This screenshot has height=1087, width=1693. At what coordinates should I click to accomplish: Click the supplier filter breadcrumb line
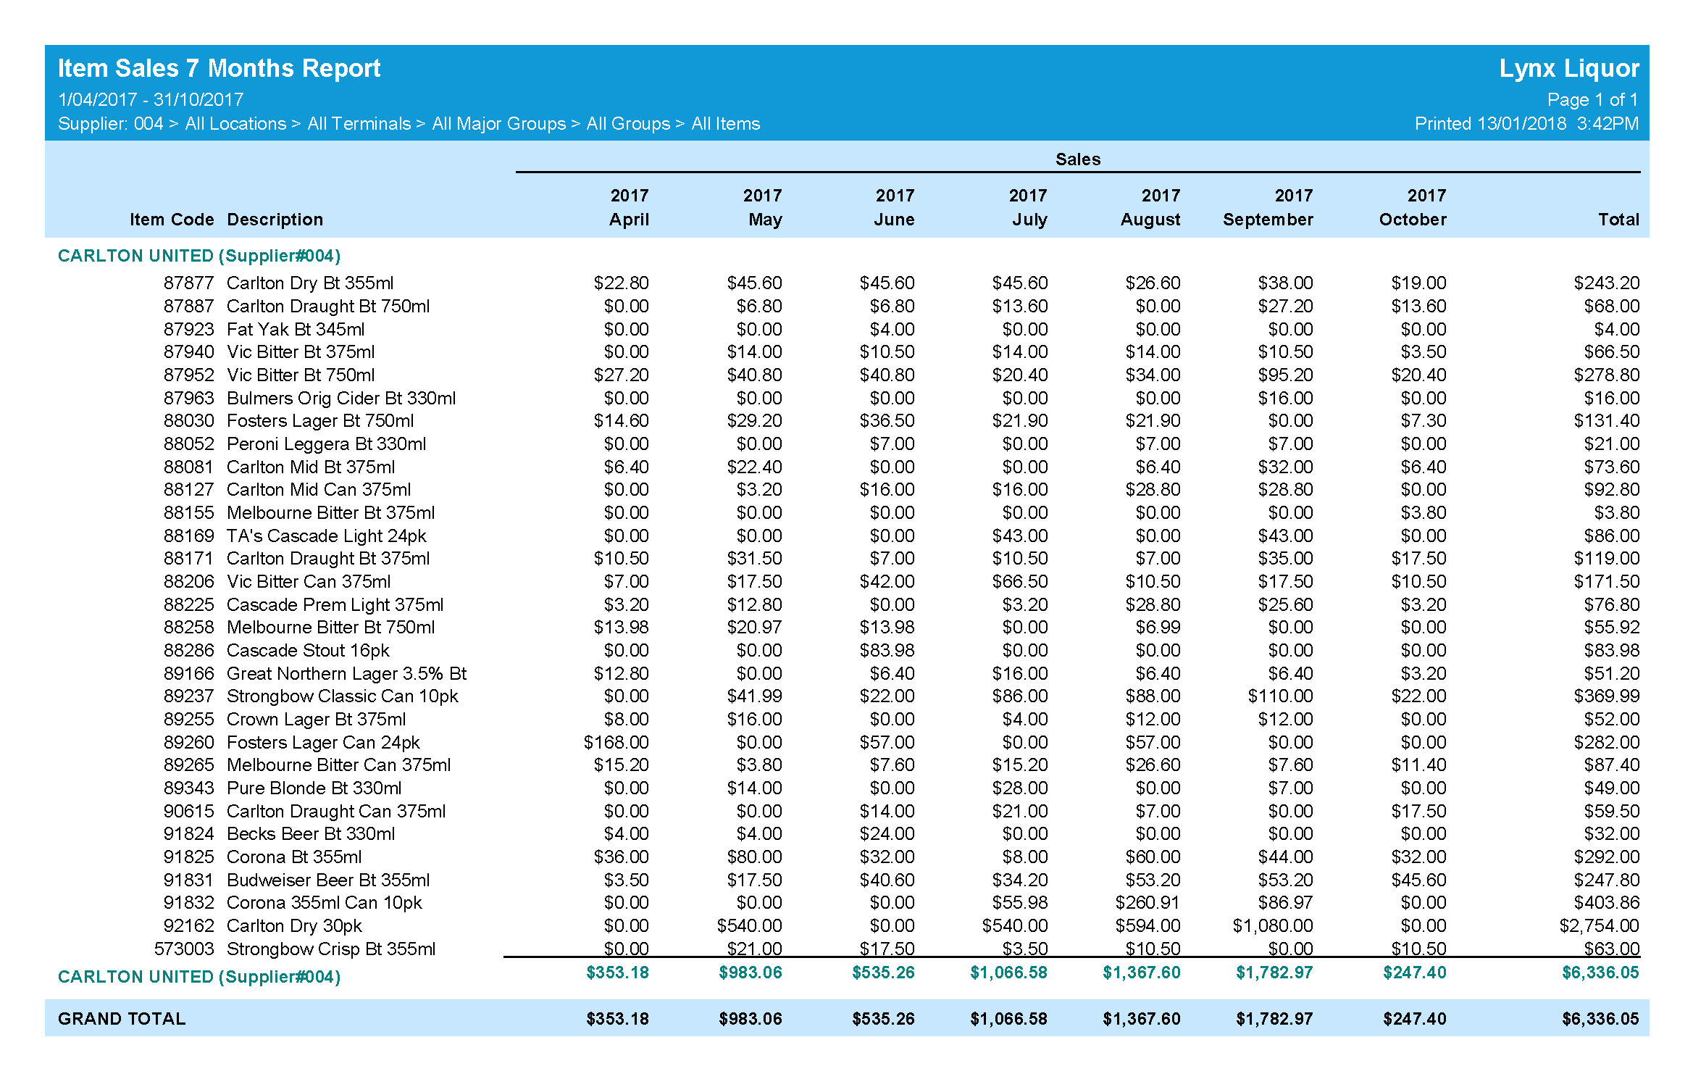(x=409, y=124)
